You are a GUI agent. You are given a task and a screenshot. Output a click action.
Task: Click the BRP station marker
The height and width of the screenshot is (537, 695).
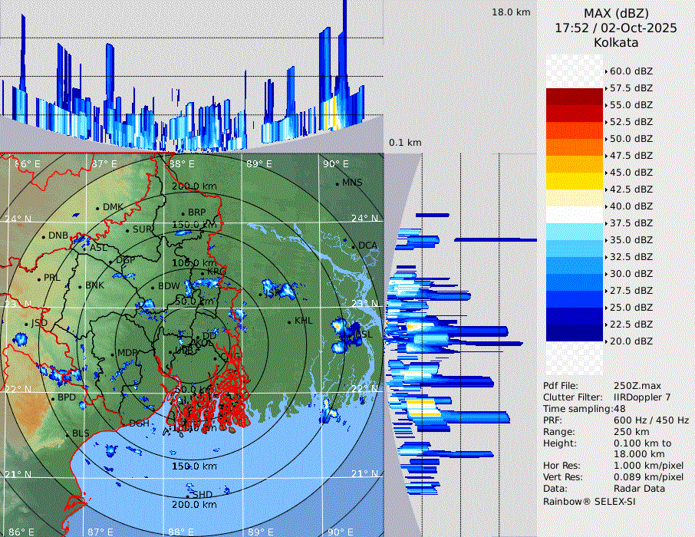183,213
